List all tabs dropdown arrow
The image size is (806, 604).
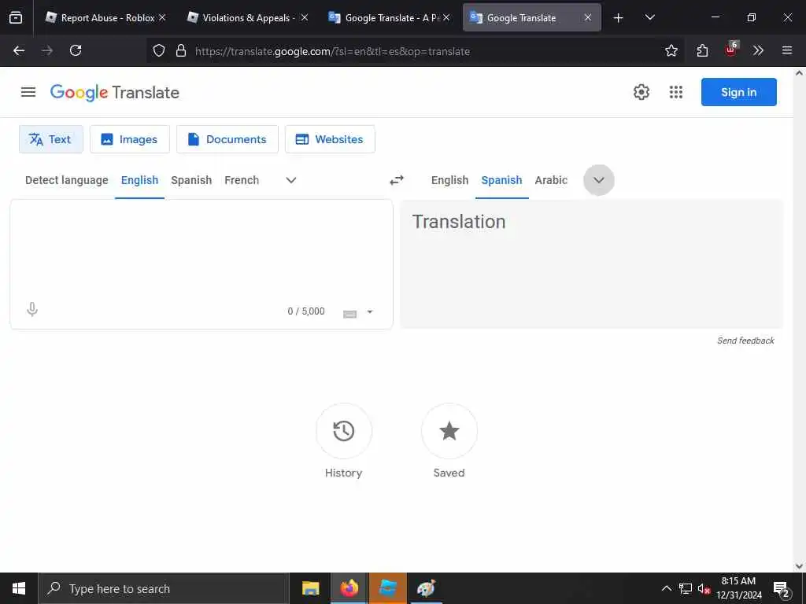coord(649,17)
